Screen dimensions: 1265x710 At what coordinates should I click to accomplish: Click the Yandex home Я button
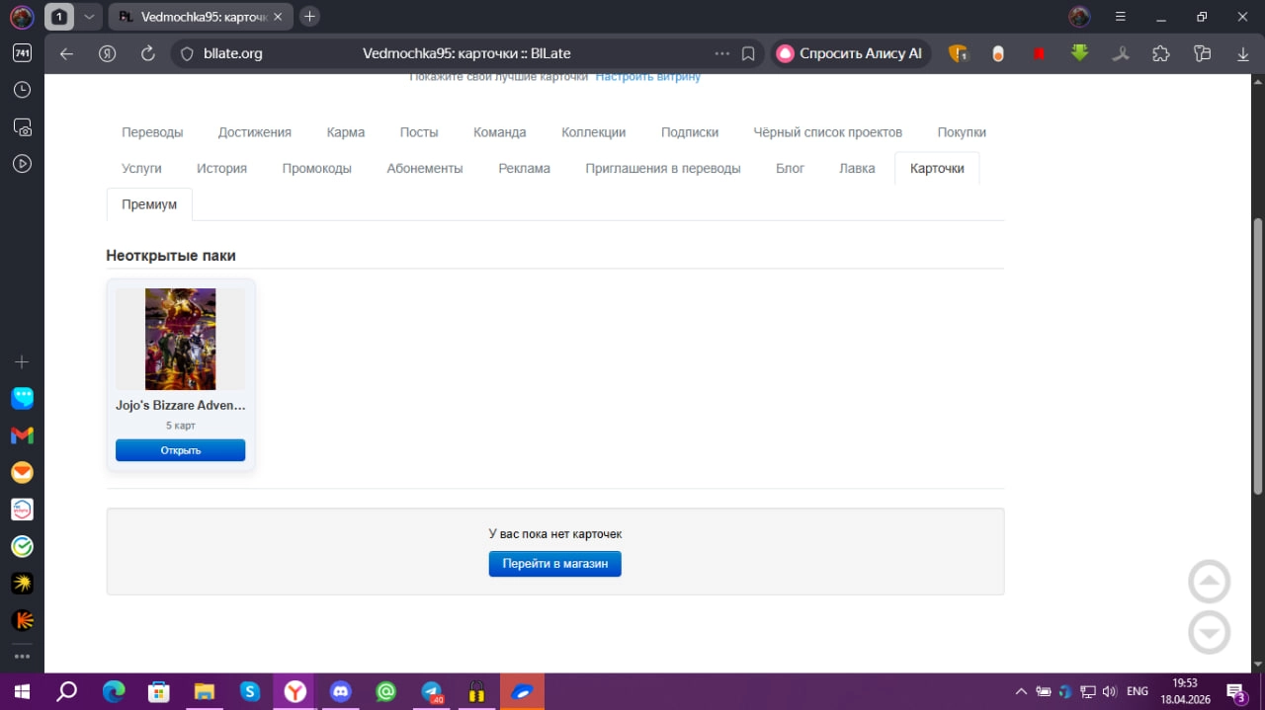(109, 53)
